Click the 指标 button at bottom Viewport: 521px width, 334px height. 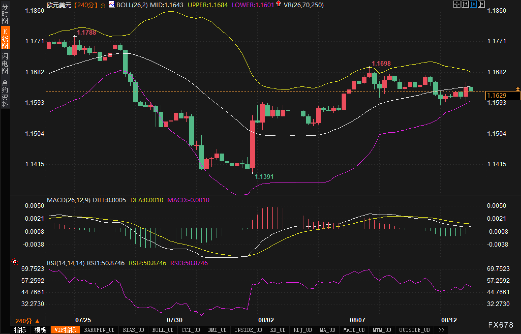20,330
